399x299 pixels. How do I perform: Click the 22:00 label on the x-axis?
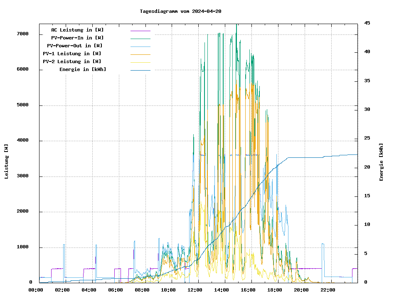point(328,290)
